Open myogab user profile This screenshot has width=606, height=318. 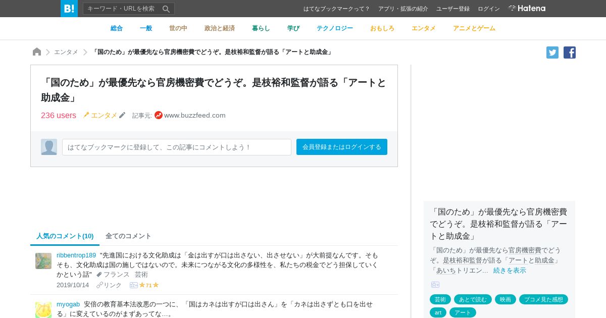[x=68, y=304]
